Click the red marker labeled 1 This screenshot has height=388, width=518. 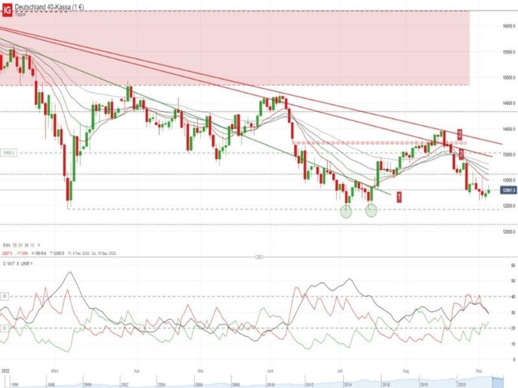click(x=399, y=197)
